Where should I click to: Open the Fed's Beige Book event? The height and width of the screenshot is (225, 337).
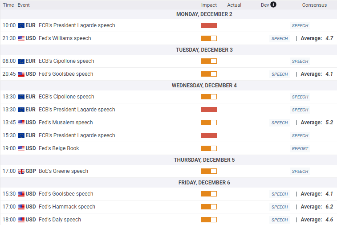point(59,148)
